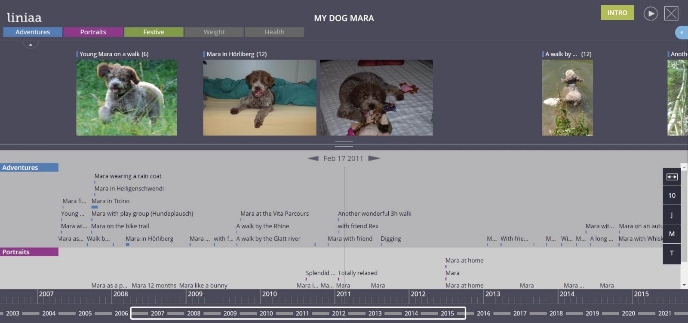Click the INTRO button
The image size is (688, 323).
coord(617,13)
